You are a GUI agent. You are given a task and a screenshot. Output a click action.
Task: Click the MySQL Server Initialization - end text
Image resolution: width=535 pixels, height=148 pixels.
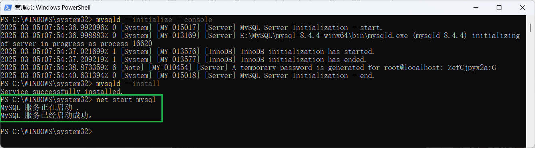pyautogui.click(x=307, y=76)
